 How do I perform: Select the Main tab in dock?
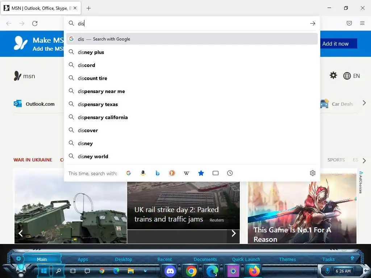click(42, 259)
